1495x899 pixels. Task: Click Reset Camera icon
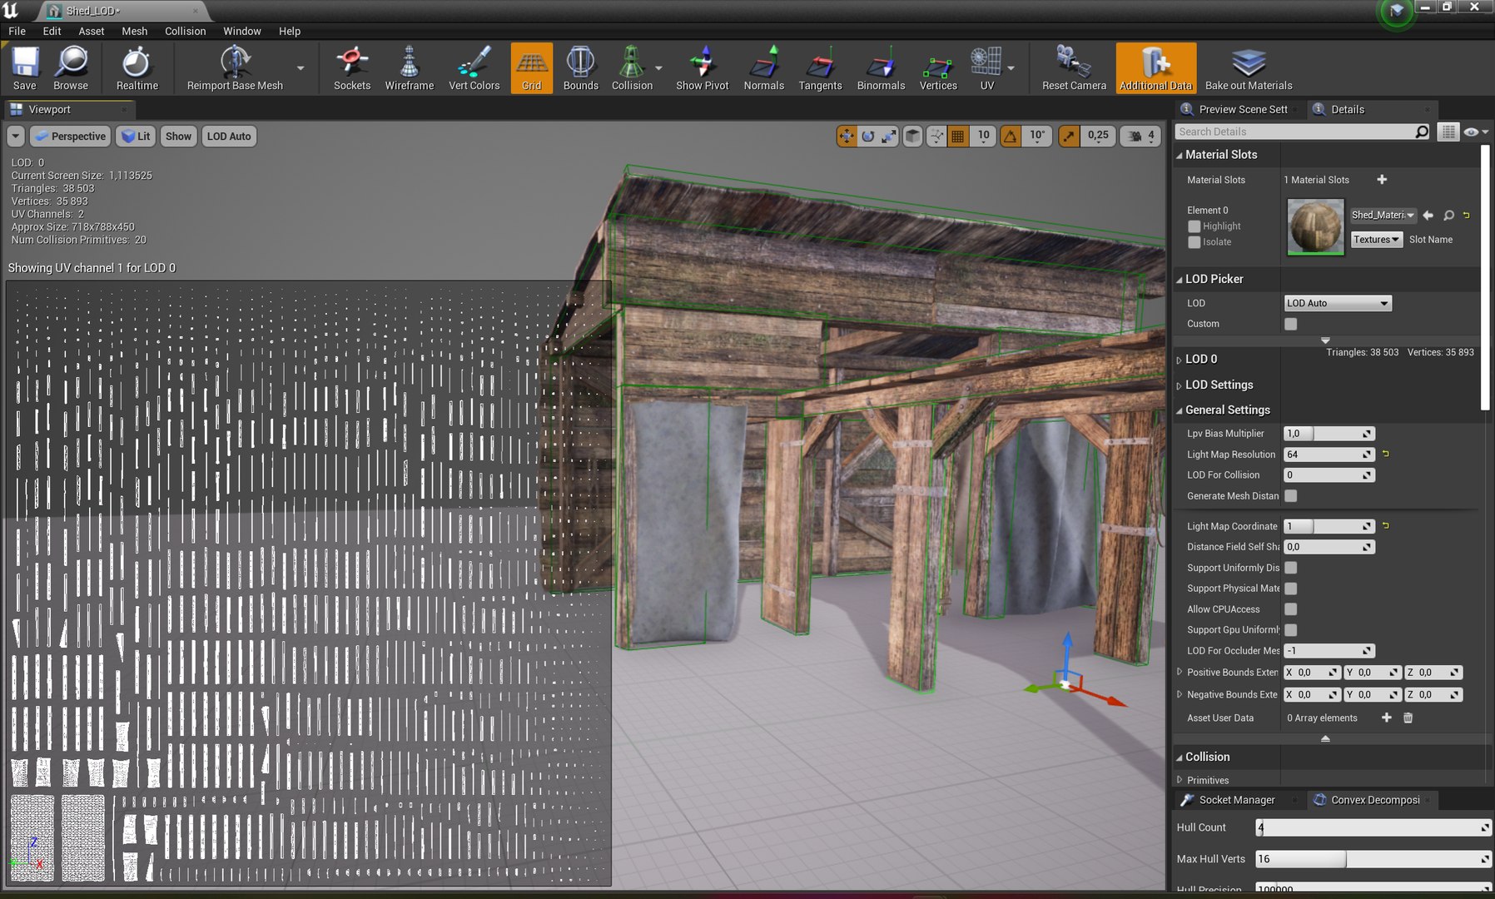1074,68
